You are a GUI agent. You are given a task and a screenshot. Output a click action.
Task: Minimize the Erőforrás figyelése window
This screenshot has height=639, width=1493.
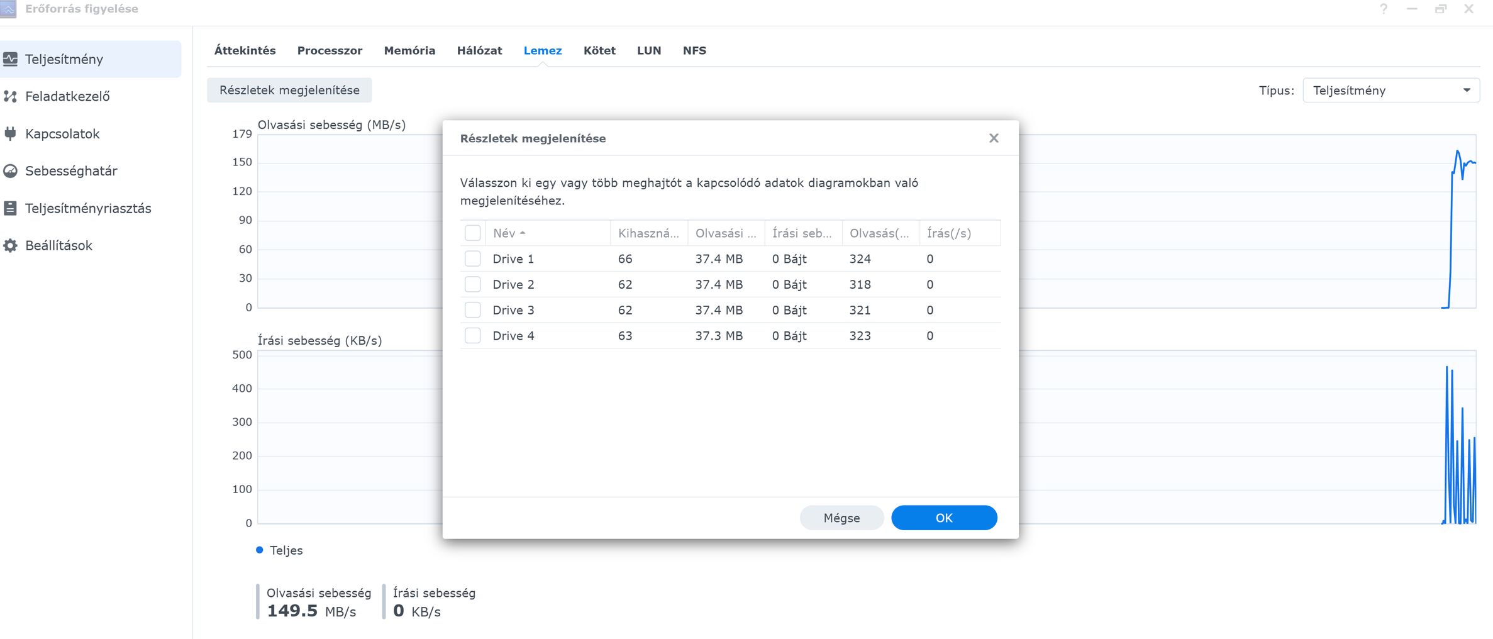tap(1412, 9)
